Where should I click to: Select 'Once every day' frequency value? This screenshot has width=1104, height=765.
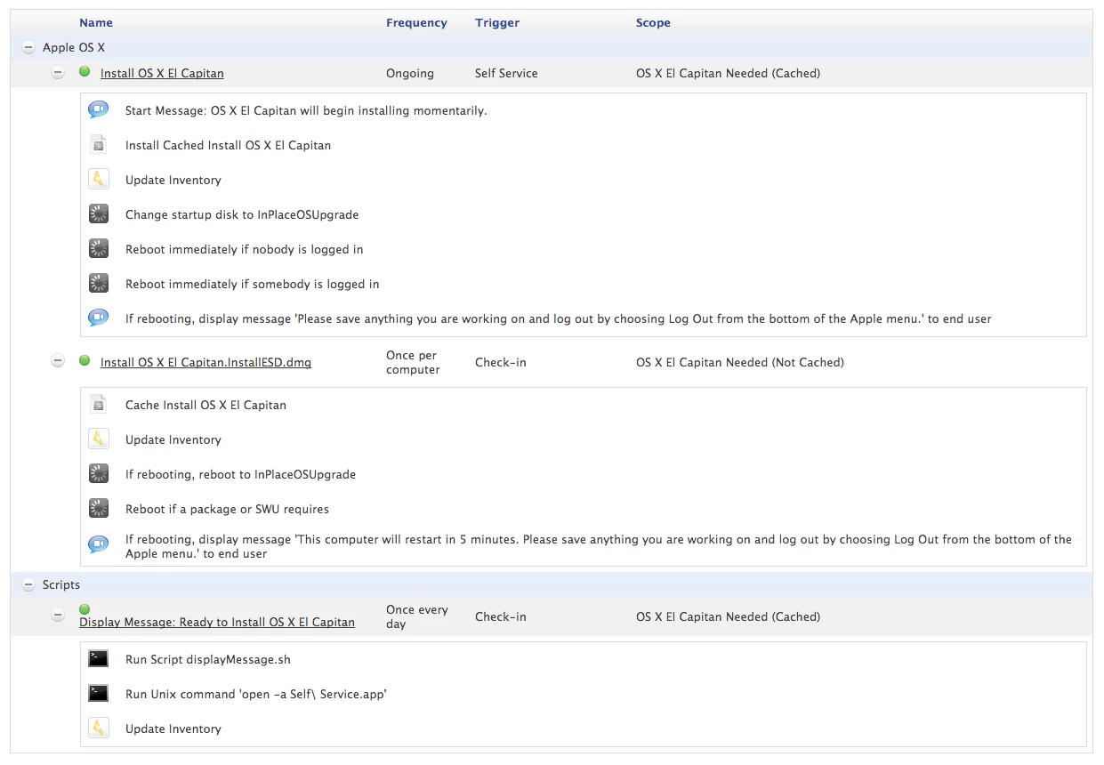pyautogui.click(x=417, y=616)
